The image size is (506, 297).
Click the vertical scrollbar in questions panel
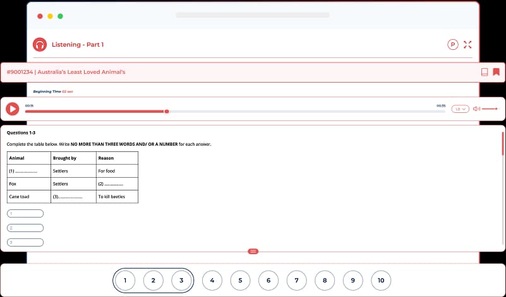[x=502, y=144]
